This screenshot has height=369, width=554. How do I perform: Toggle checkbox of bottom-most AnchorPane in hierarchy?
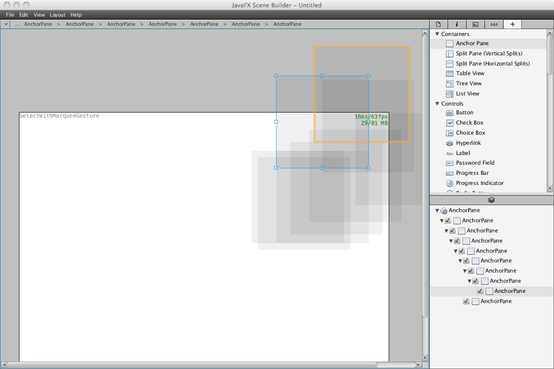coord(466,301)
